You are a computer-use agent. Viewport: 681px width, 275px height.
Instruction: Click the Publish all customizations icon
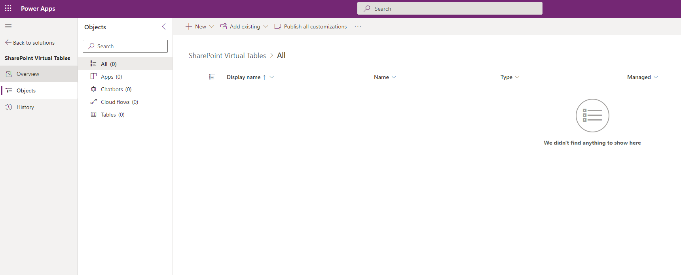tap(278, 26)
